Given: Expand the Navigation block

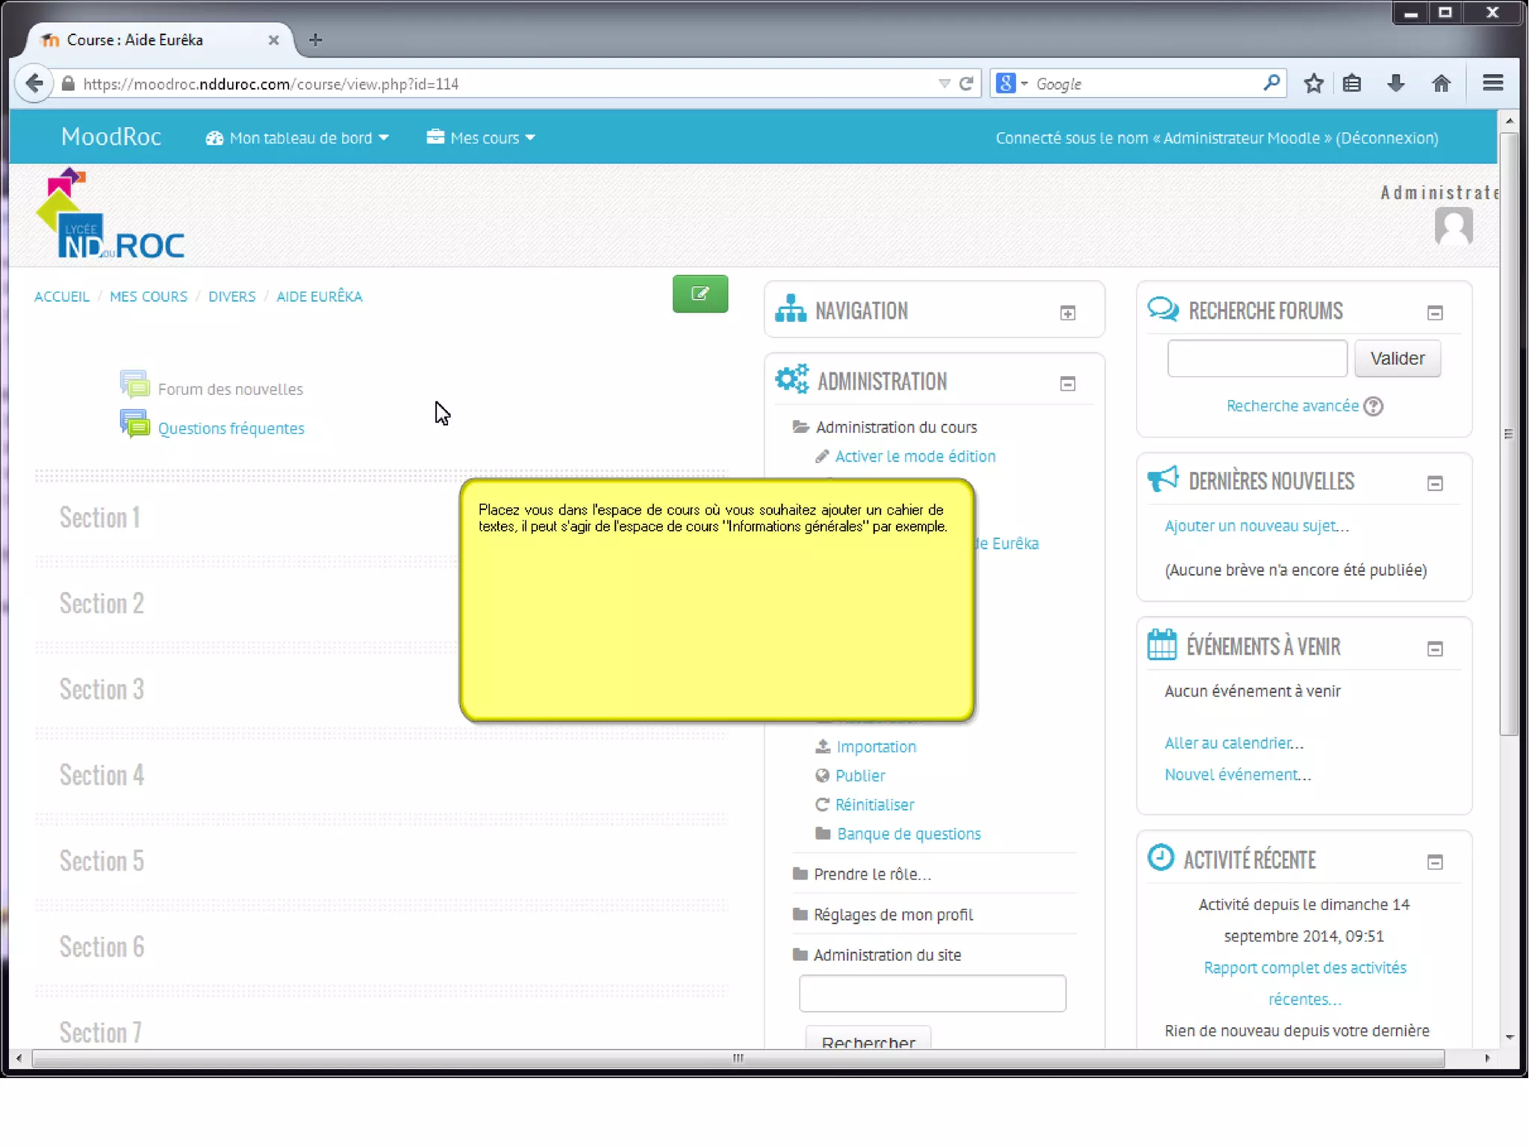Looking at the screenshot, I should point(1068,314).
